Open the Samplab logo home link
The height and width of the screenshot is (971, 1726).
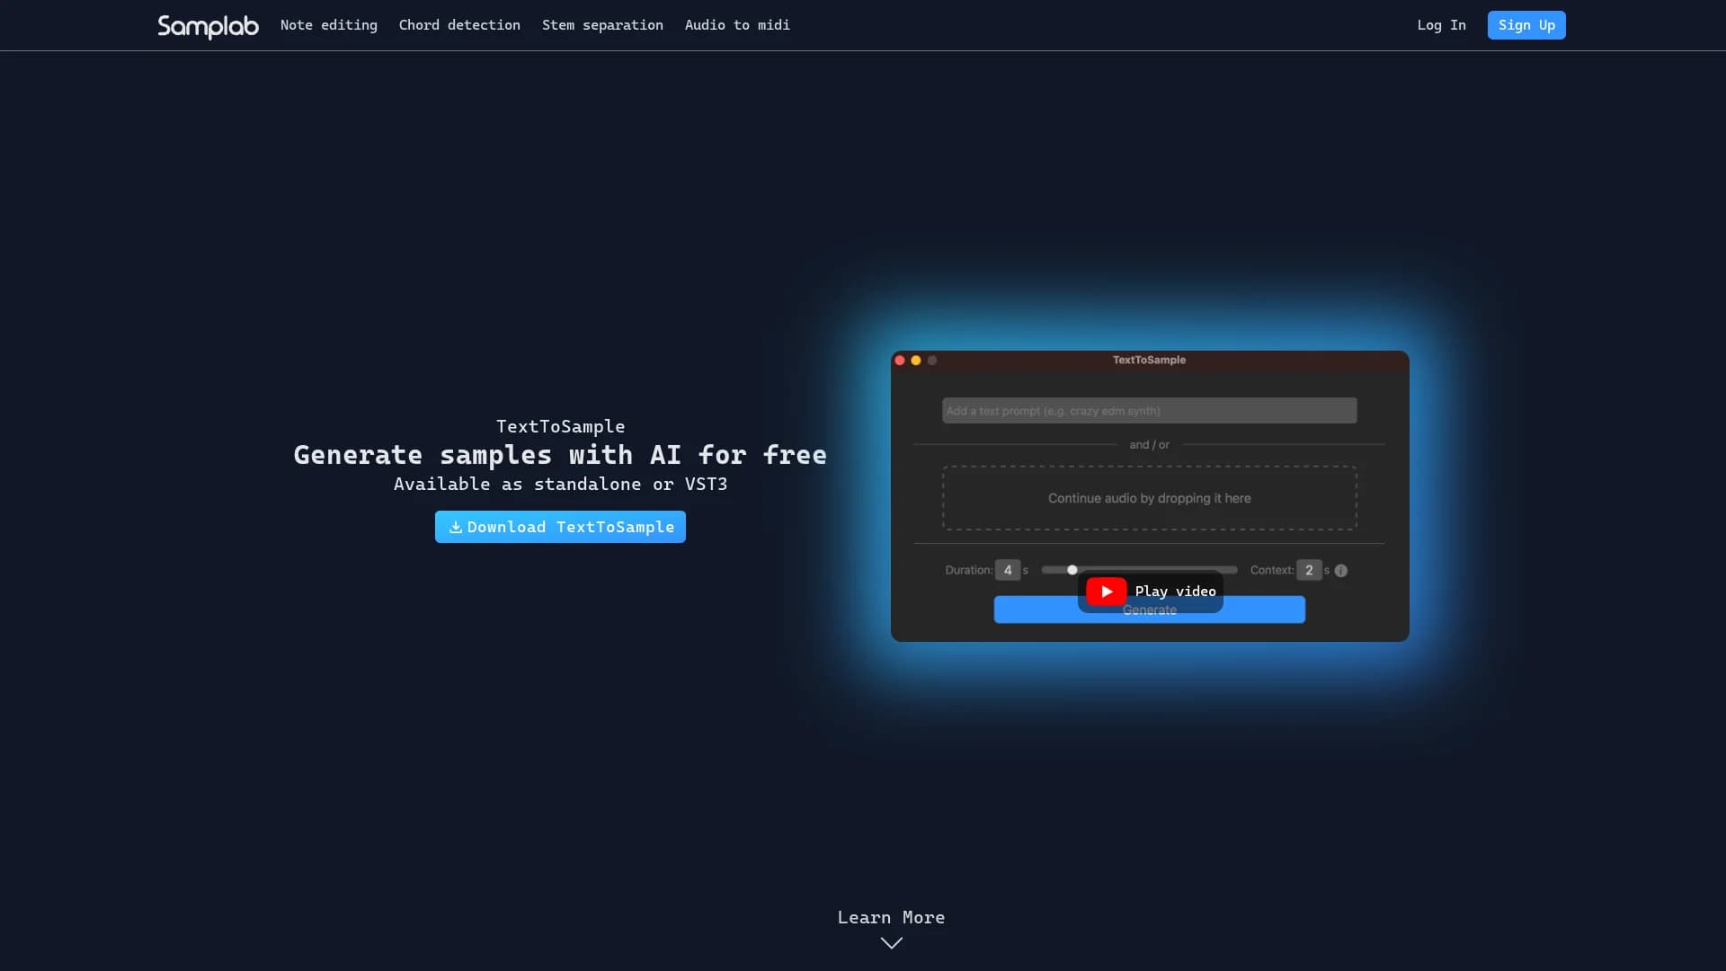(208, 26)
